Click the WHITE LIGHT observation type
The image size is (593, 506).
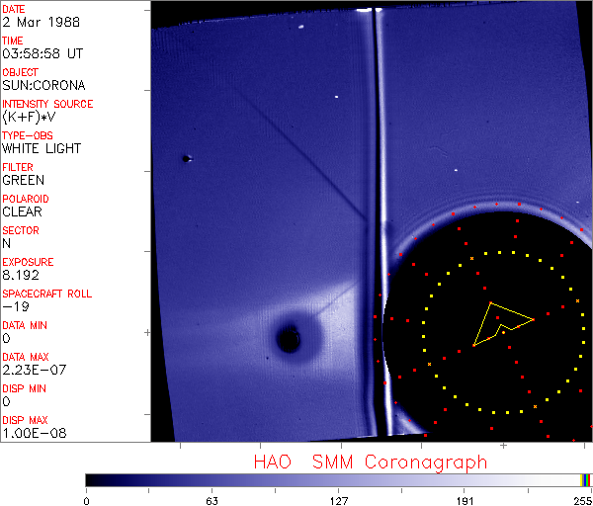point(42,148)
